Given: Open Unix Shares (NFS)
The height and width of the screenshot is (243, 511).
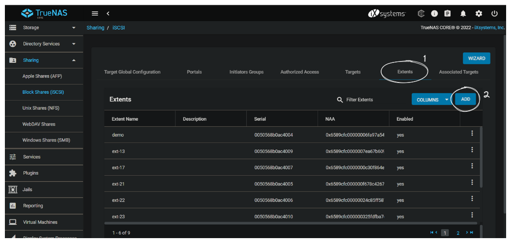Looking at the screenshot, I should tap(41, 108).
